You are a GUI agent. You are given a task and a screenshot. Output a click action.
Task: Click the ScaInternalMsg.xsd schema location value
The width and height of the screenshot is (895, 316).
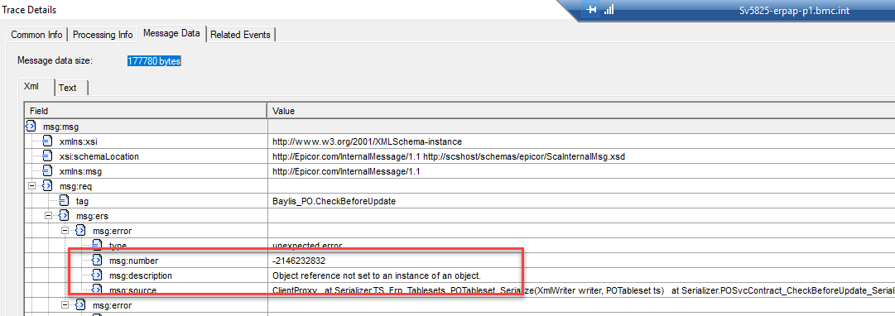(449, 156)
